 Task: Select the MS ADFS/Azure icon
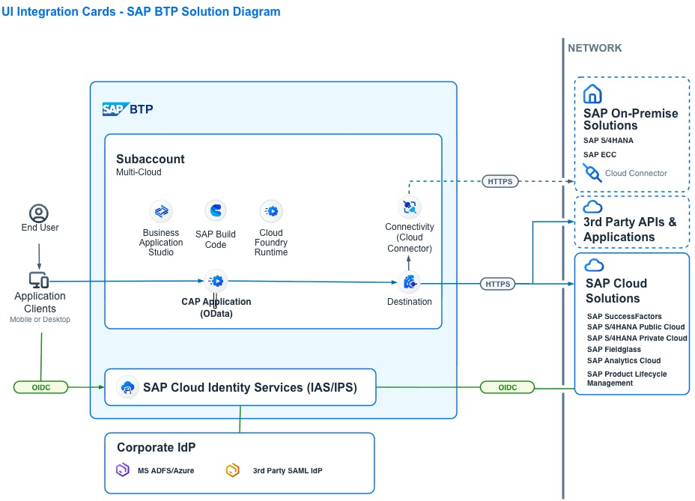pos(123,470)
